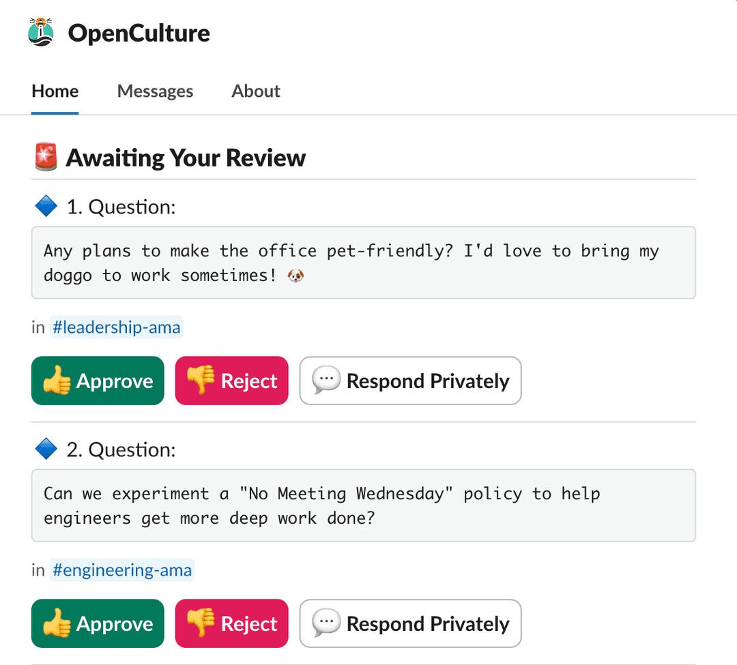Open the #engineering-ama channel link
The image size is (737, 665).
122,570
